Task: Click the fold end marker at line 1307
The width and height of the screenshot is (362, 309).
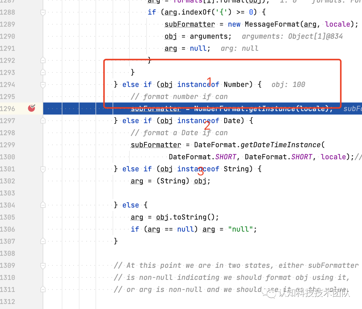Action: 43,241
